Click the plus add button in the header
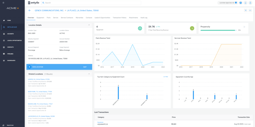 pos(245,10)
